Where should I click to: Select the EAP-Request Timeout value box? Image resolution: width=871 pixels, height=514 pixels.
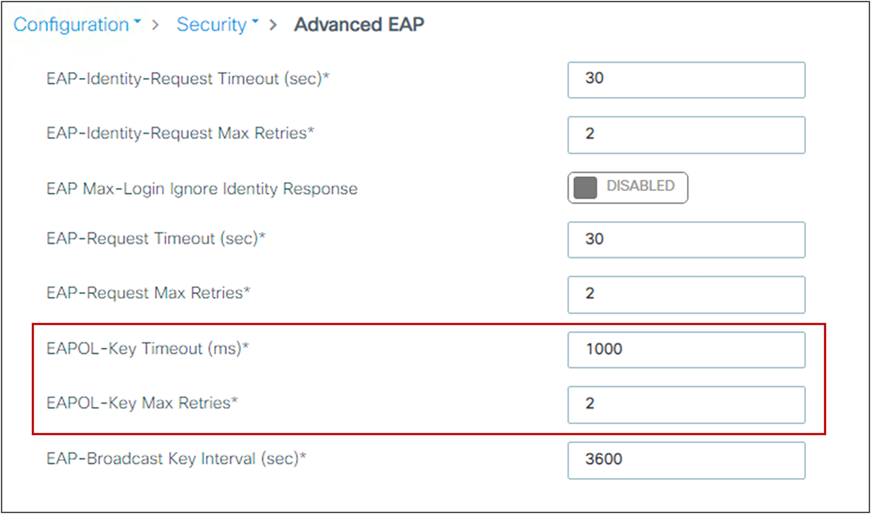[x=686, y=239]
